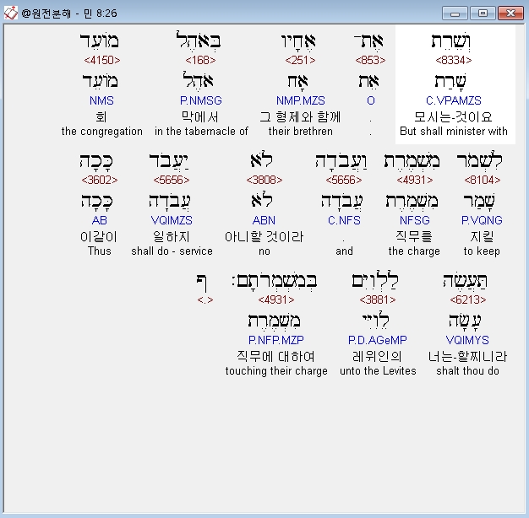Image resolution: width=529 pixels, height=518 pixels.
Task: Click Strong's number <6213>
Action: click(468, 299)
